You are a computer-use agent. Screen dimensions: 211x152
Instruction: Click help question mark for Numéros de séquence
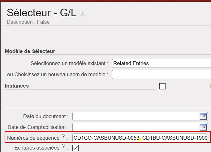(63, 136)
